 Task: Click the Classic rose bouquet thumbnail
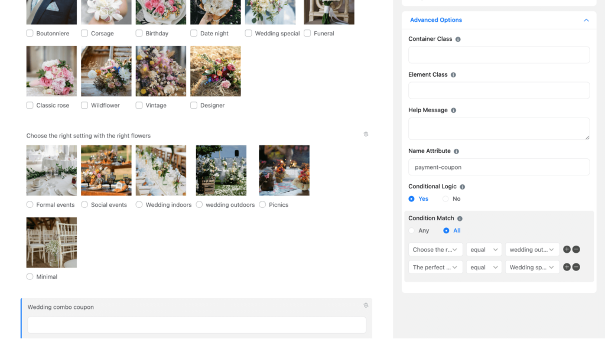[x=52, y=71]
